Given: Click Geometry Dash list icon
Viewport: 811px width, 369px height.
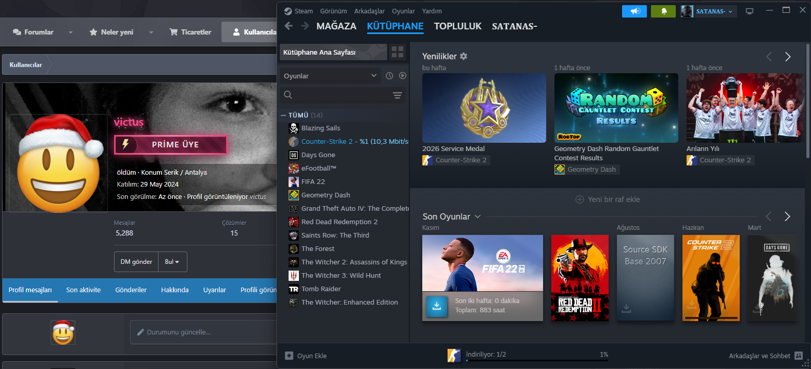Looking at the screenshot, I should pos(294,195).
